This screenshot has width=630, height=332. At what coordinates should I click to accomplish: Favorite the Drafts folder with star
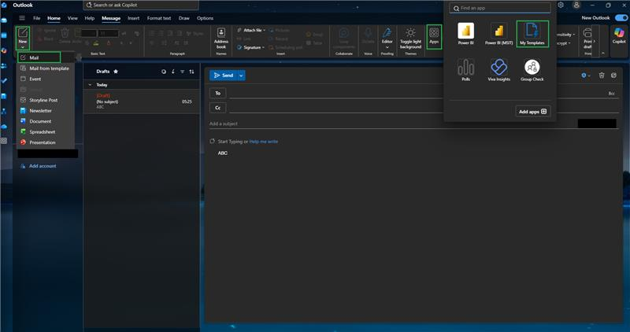(x=116, y=72)
